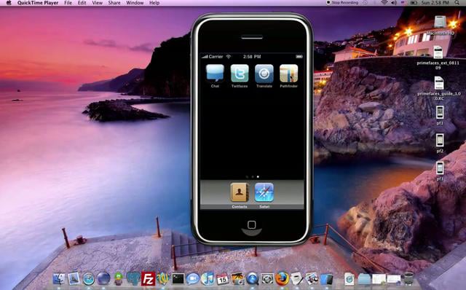Screen dimensions: 466x290
Task: Select the primefaces_ext_081109 desktop file
Action: 438,52
